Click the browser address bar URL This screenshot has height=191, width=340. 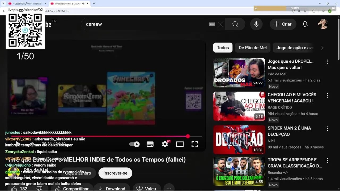click(57, 11)
